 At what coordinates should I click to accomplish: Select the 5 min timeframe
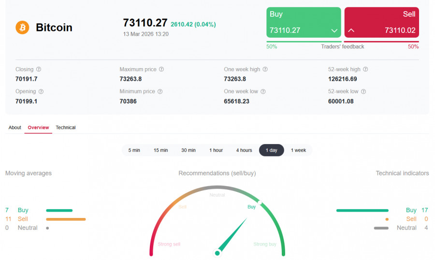(134, 150)
